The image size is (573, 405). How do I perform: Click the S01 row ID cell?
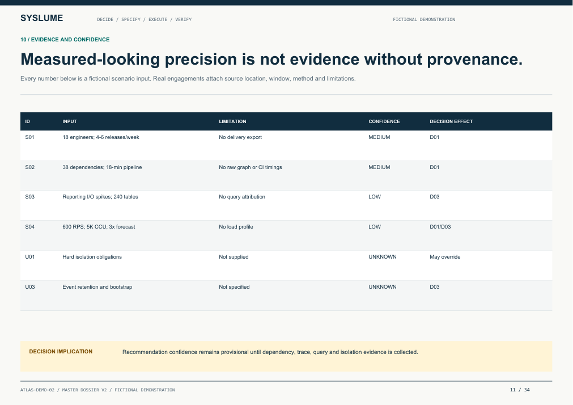pyautogui.click(x=29, y=137)
